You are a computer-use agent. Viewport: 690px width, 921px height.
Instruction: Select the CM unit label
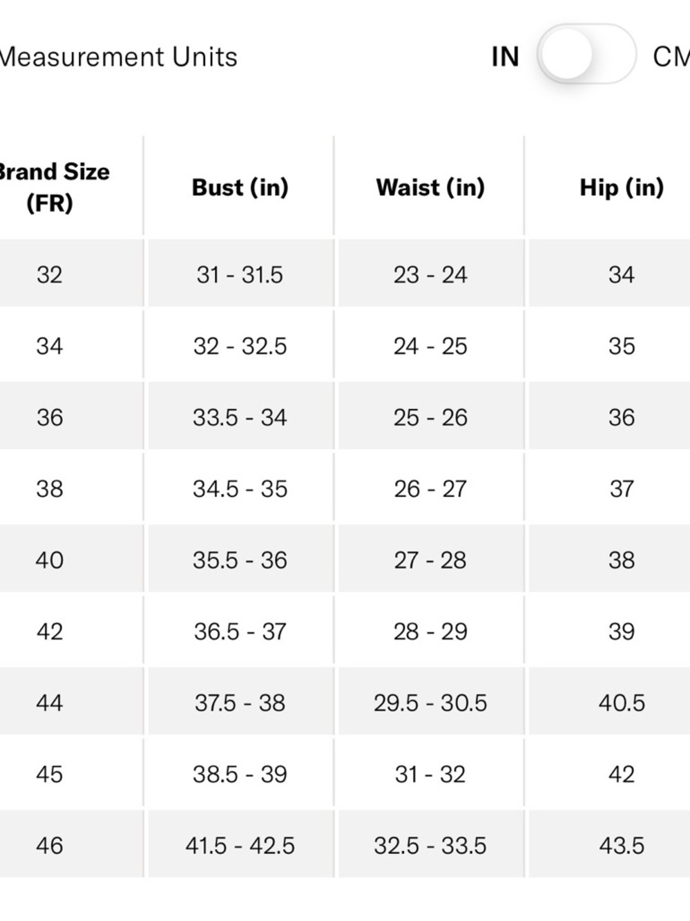click(671, 57)
